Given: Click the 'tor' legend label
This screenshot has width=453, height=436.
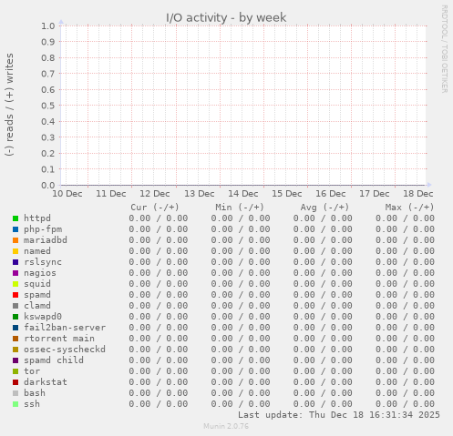Looking at the screenshot, I should tap(32, 371).
